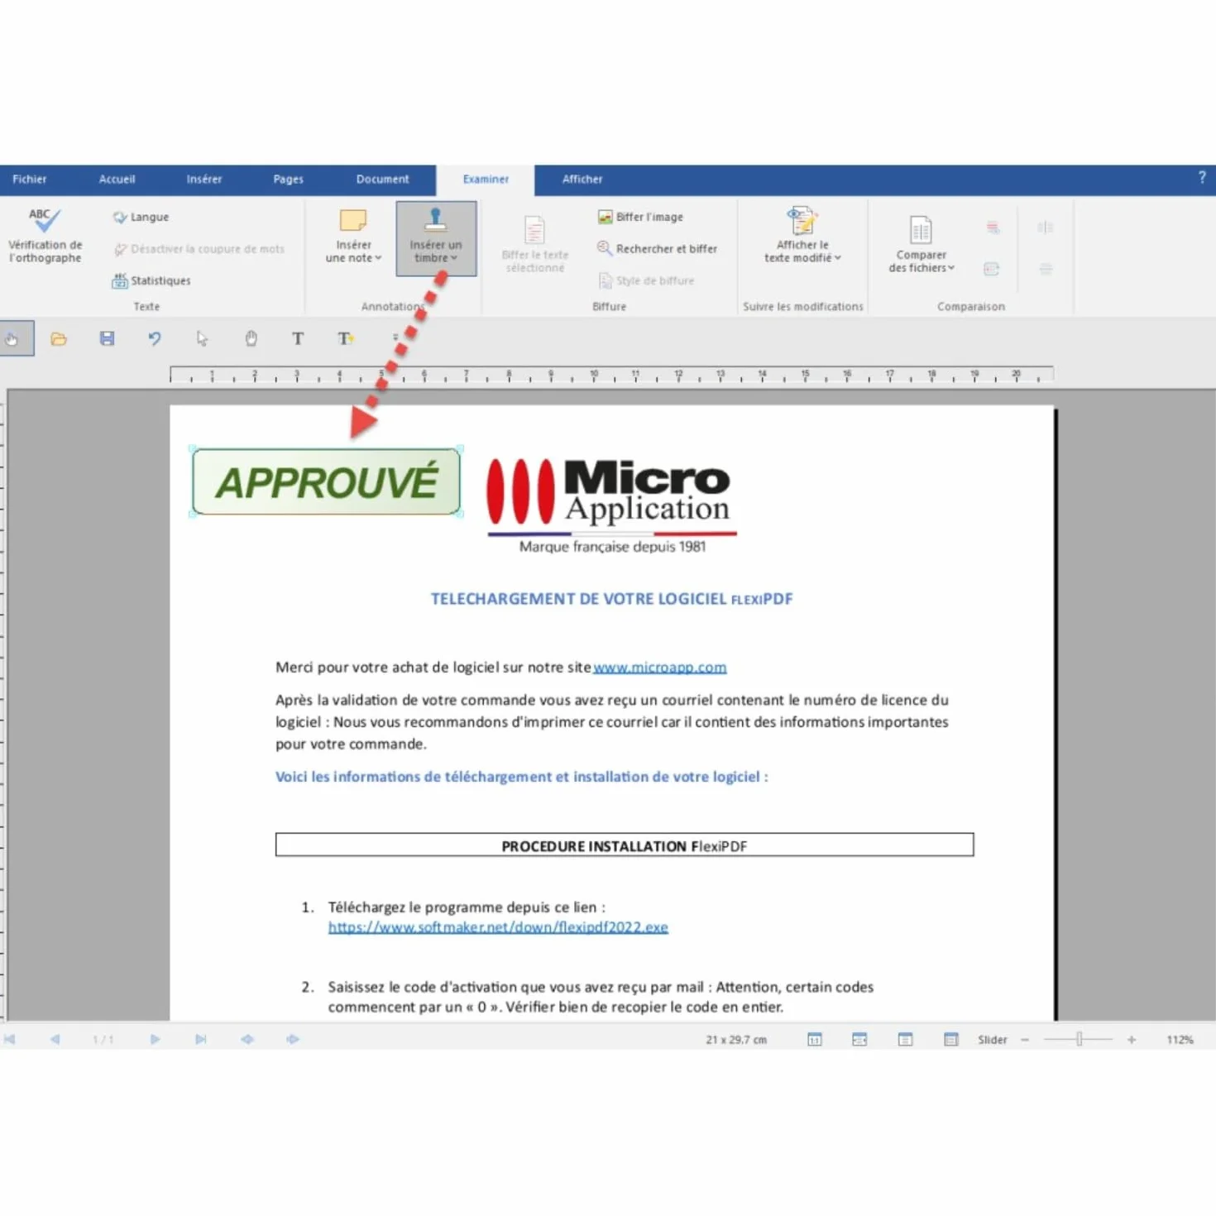Go to next page arrow
Screen dimensions: 1216x1216
click(155, 1040)
